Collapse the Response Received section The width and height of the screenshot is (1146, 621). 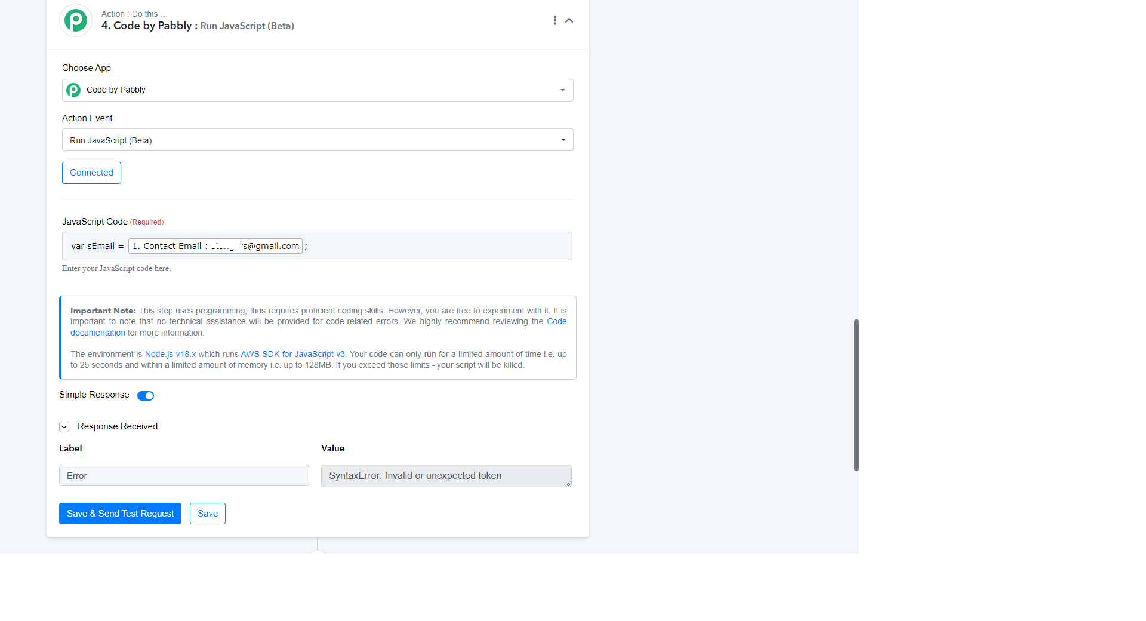point(64,427)
